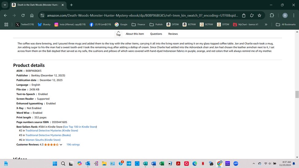Open the 196 ratings link
The width and height of the screenshot is (299, 168).
coord(73,144)
